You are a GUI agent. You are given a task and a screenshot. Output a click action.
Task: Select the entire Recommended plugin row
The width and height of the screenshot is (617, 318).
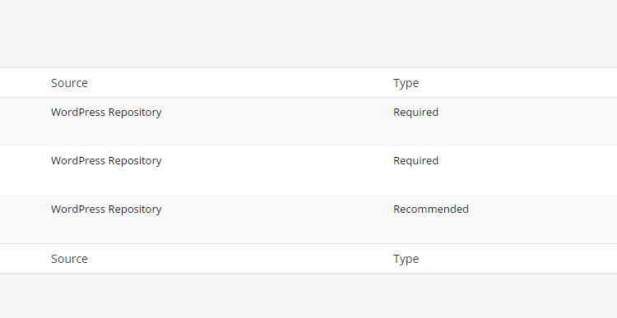coord(308,219)
